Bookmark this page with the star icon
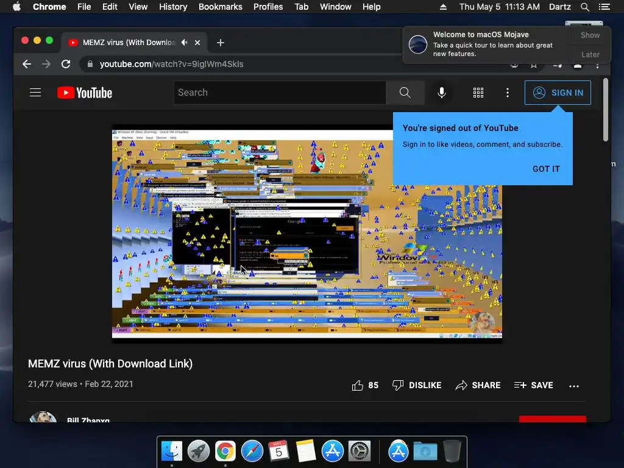This screenshot has height=468, width=624. (x=534, y=65)
